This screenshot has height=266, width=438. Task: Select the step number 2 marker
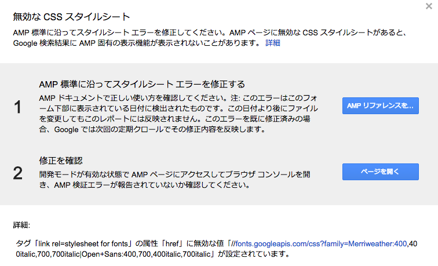click(x=17, y=172)
